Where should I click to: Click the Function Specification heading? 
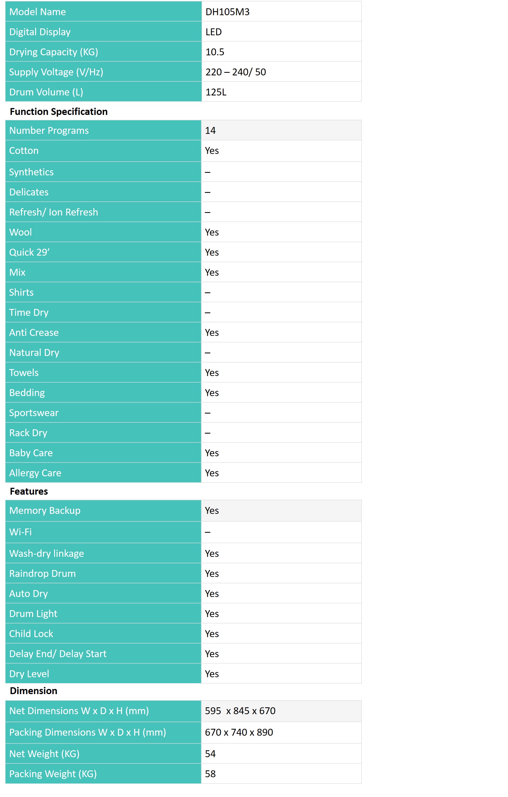pyautogui.click(x=58, y=111)
